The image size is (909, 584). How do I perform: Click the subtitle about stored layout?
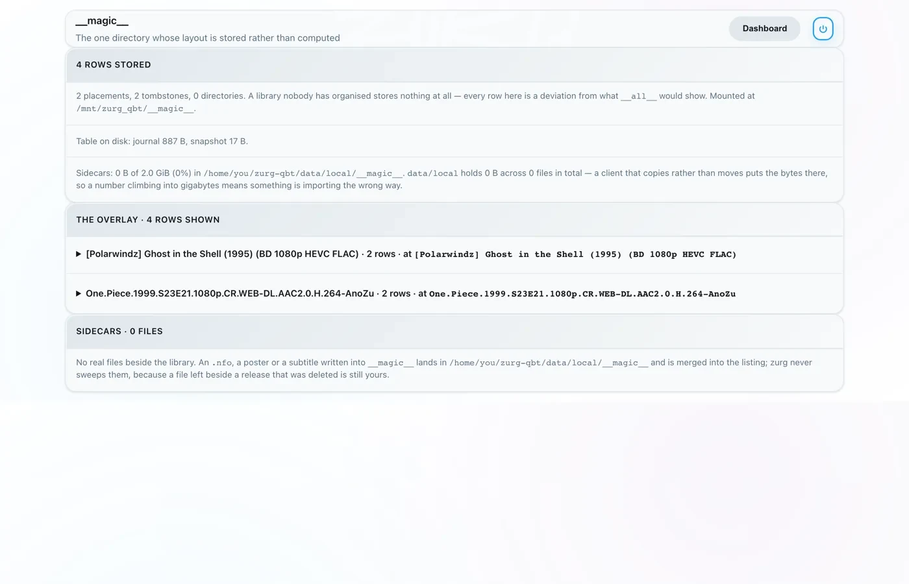tap(208, 38)
